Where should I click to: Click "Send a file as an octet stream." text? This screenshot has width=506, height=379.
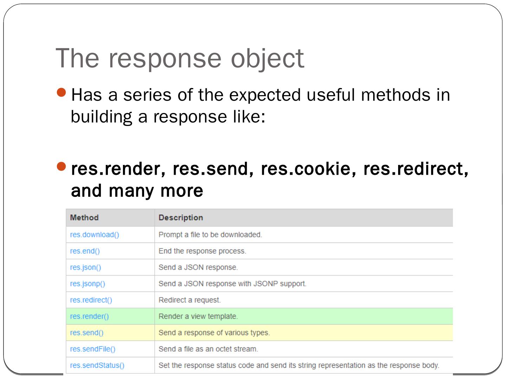tap(208, 349)
